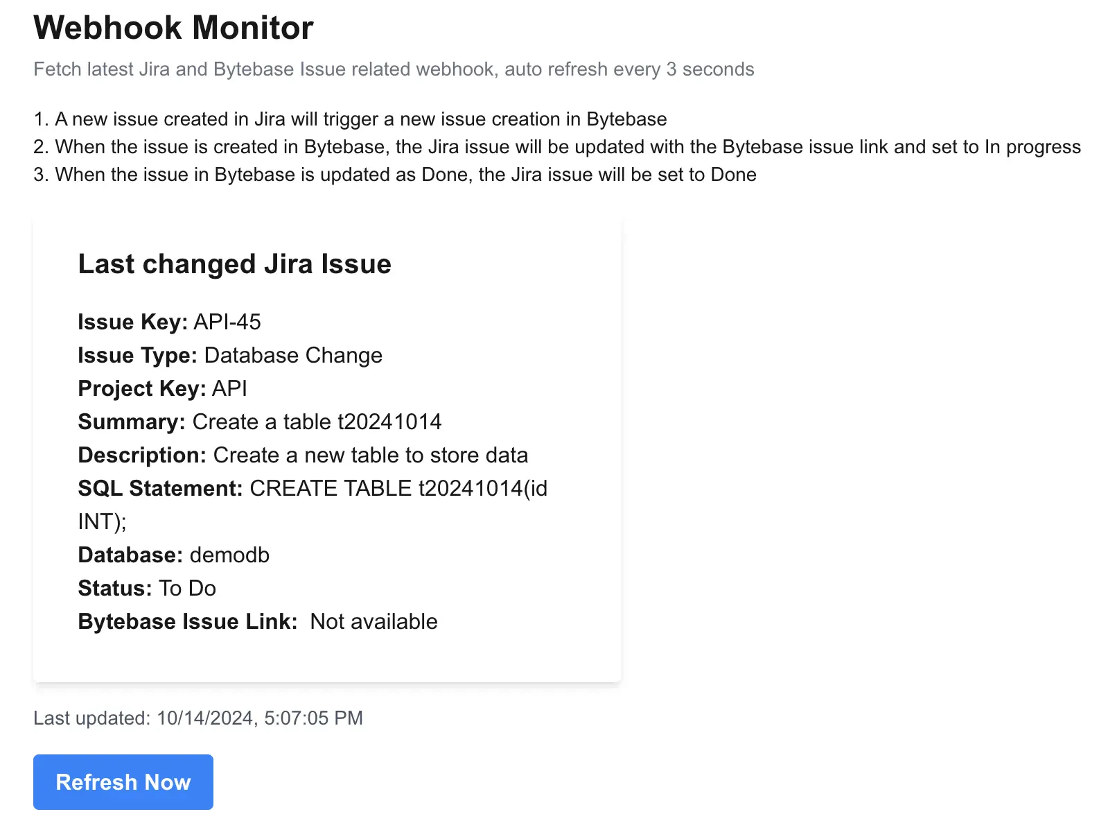
Task: Click the Last changed Jira Issue heading
Action: click(235, 264)
